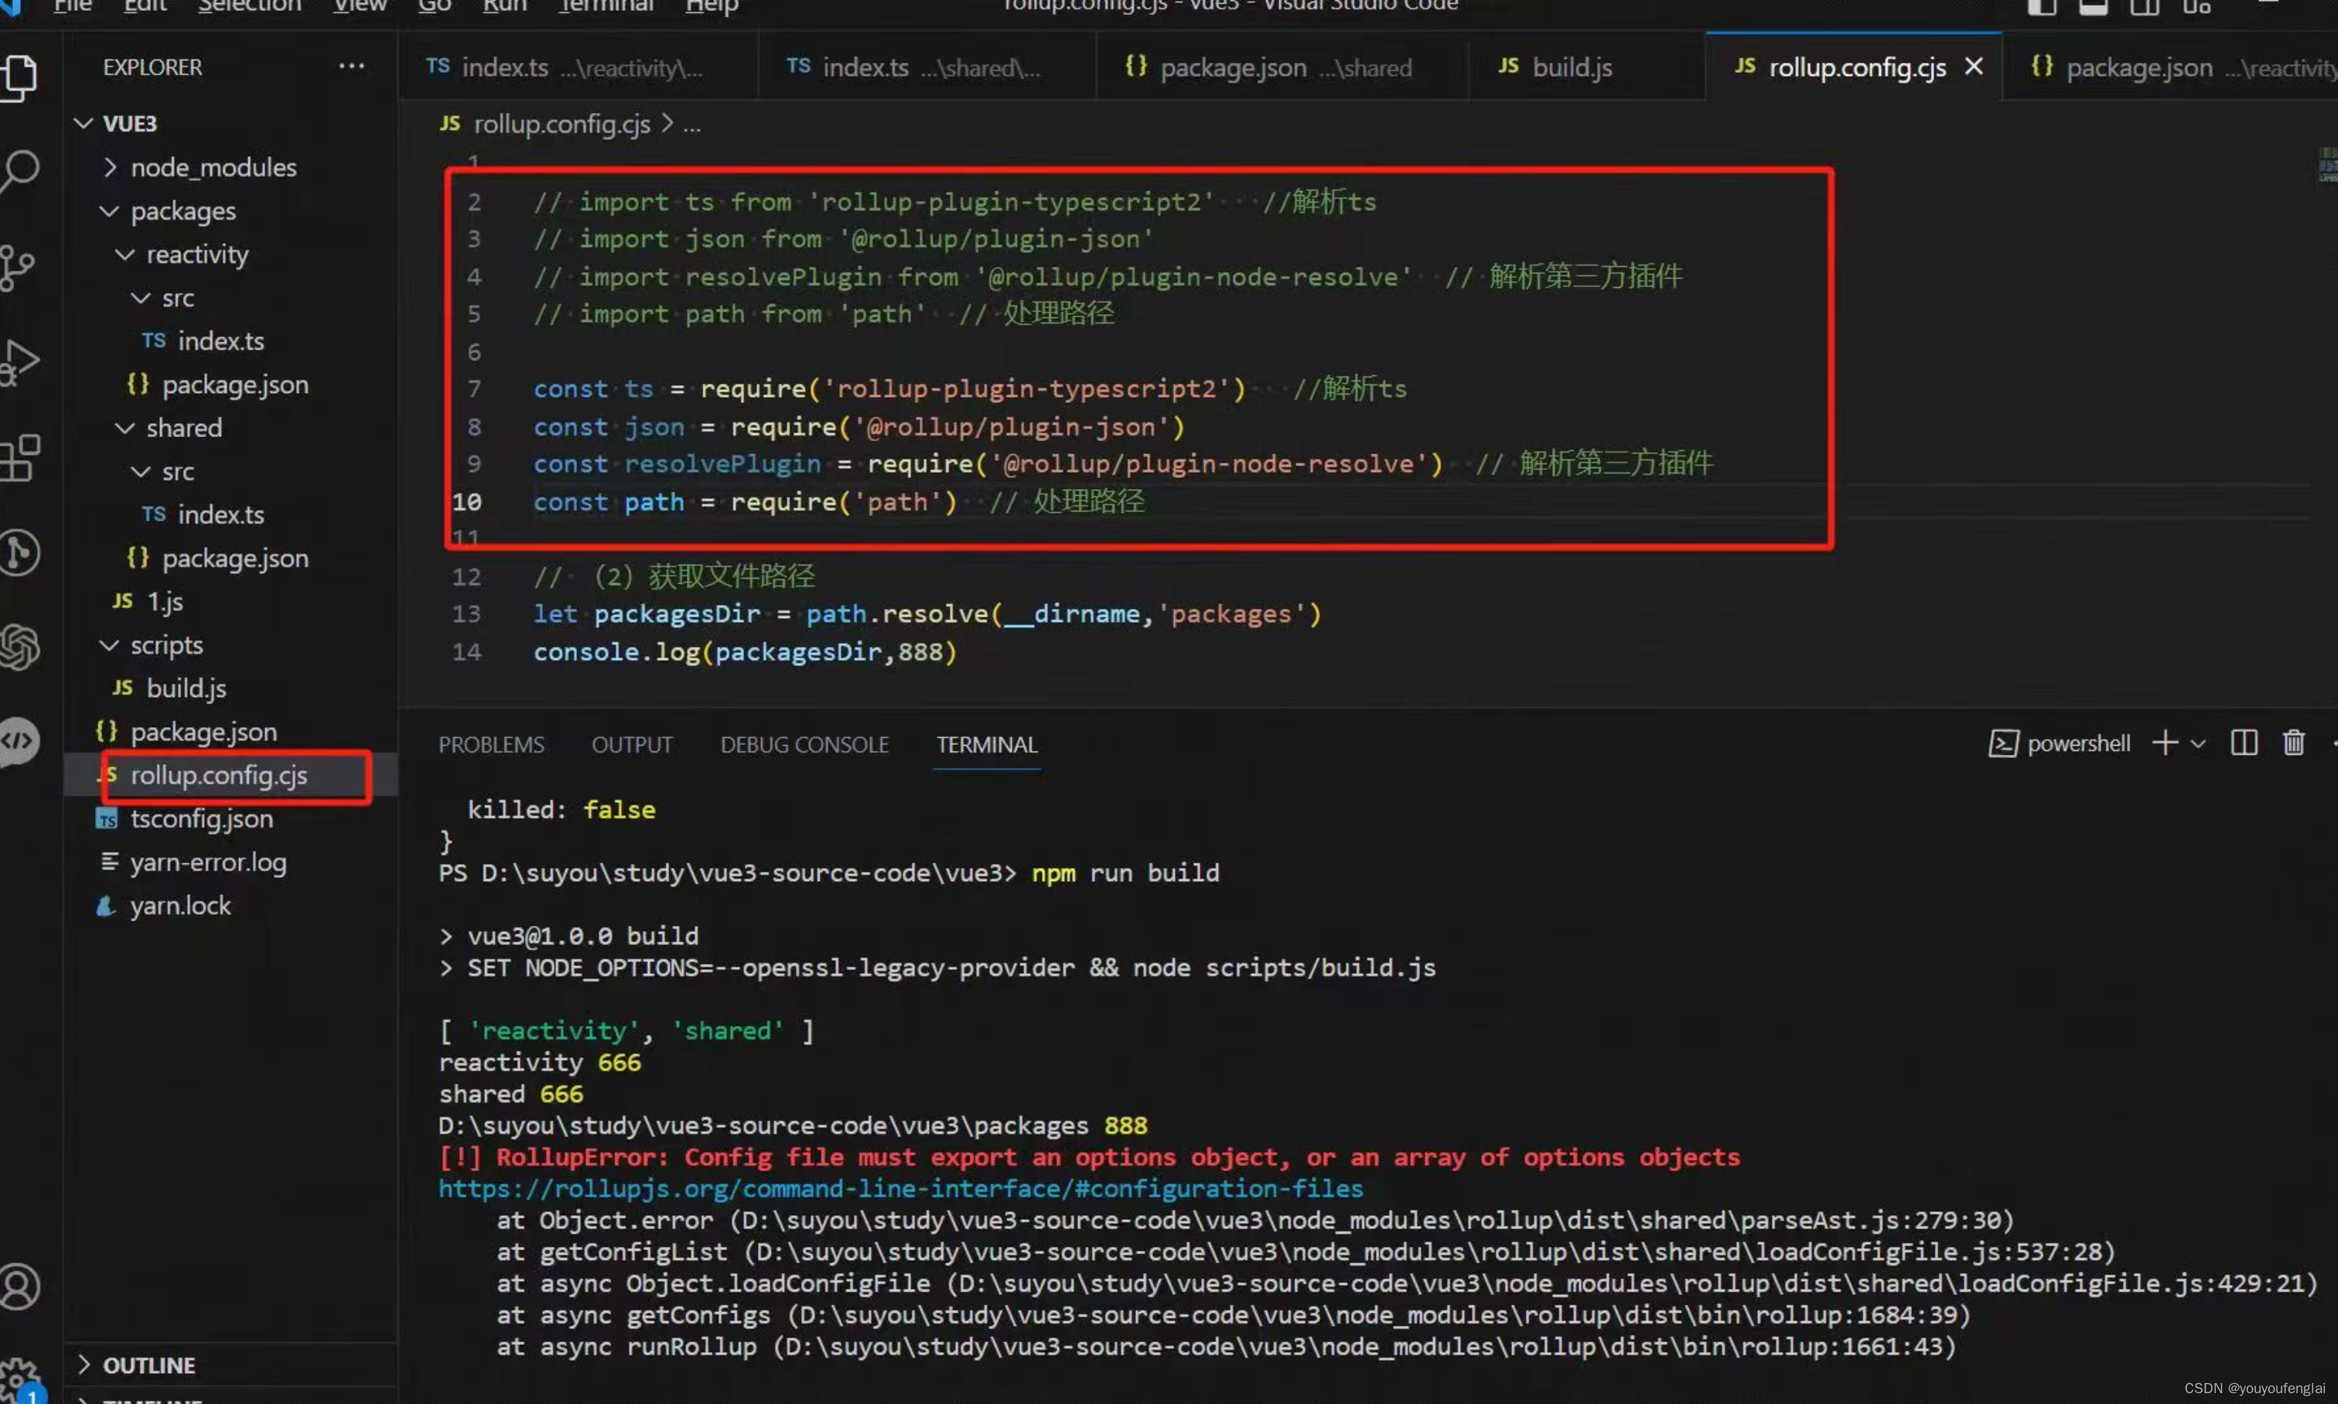Open the Search view in activity bar
2338x1404 pixels.
pos(19,171)
